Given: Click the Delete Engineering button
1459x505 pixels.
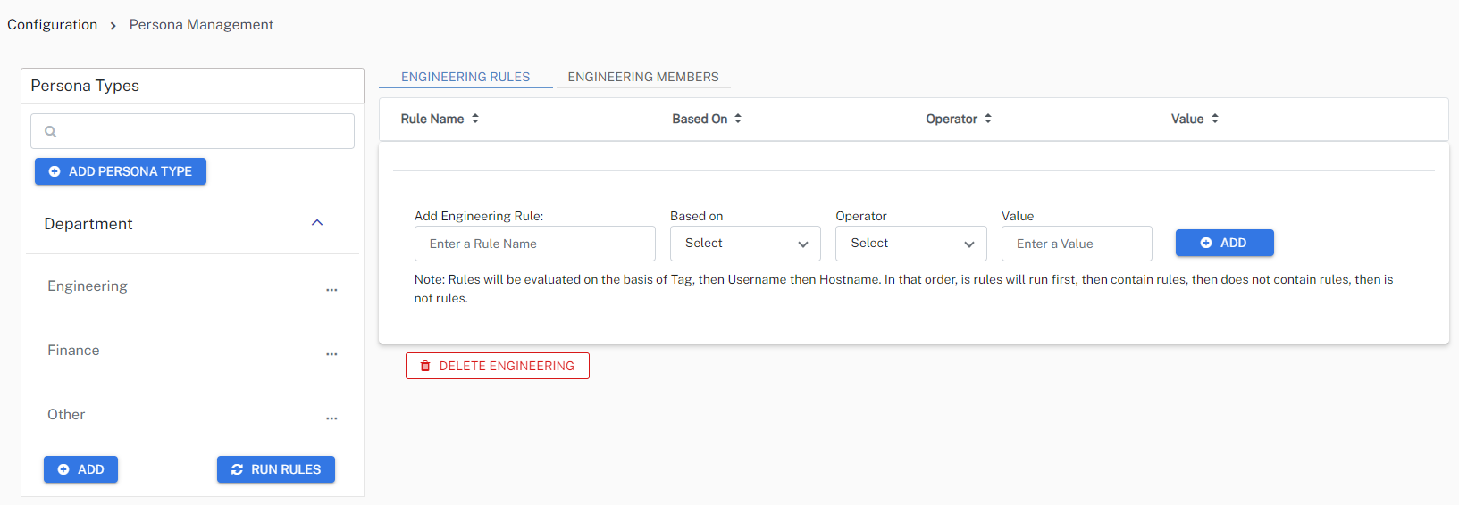Looking at the screenshot, I should (x=498, y=366).
